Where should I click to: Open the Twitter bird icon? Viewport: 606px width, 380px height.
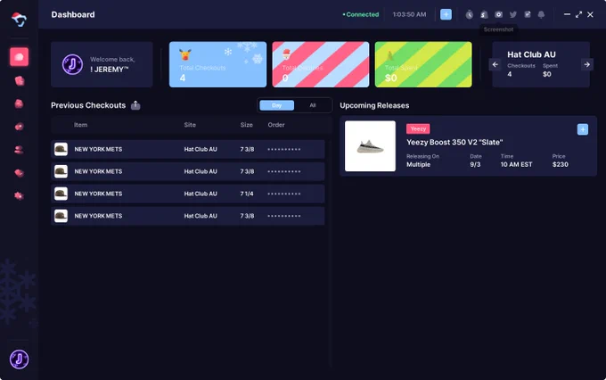click(512, 14)
